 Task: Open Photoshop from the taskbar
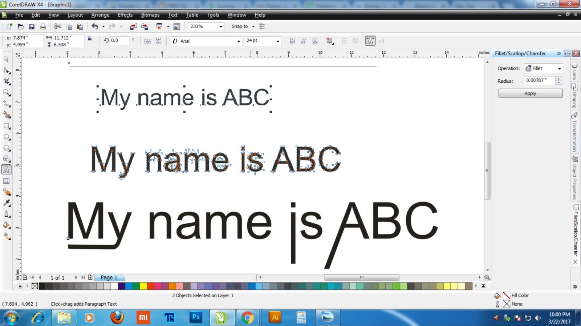point(196,318)
